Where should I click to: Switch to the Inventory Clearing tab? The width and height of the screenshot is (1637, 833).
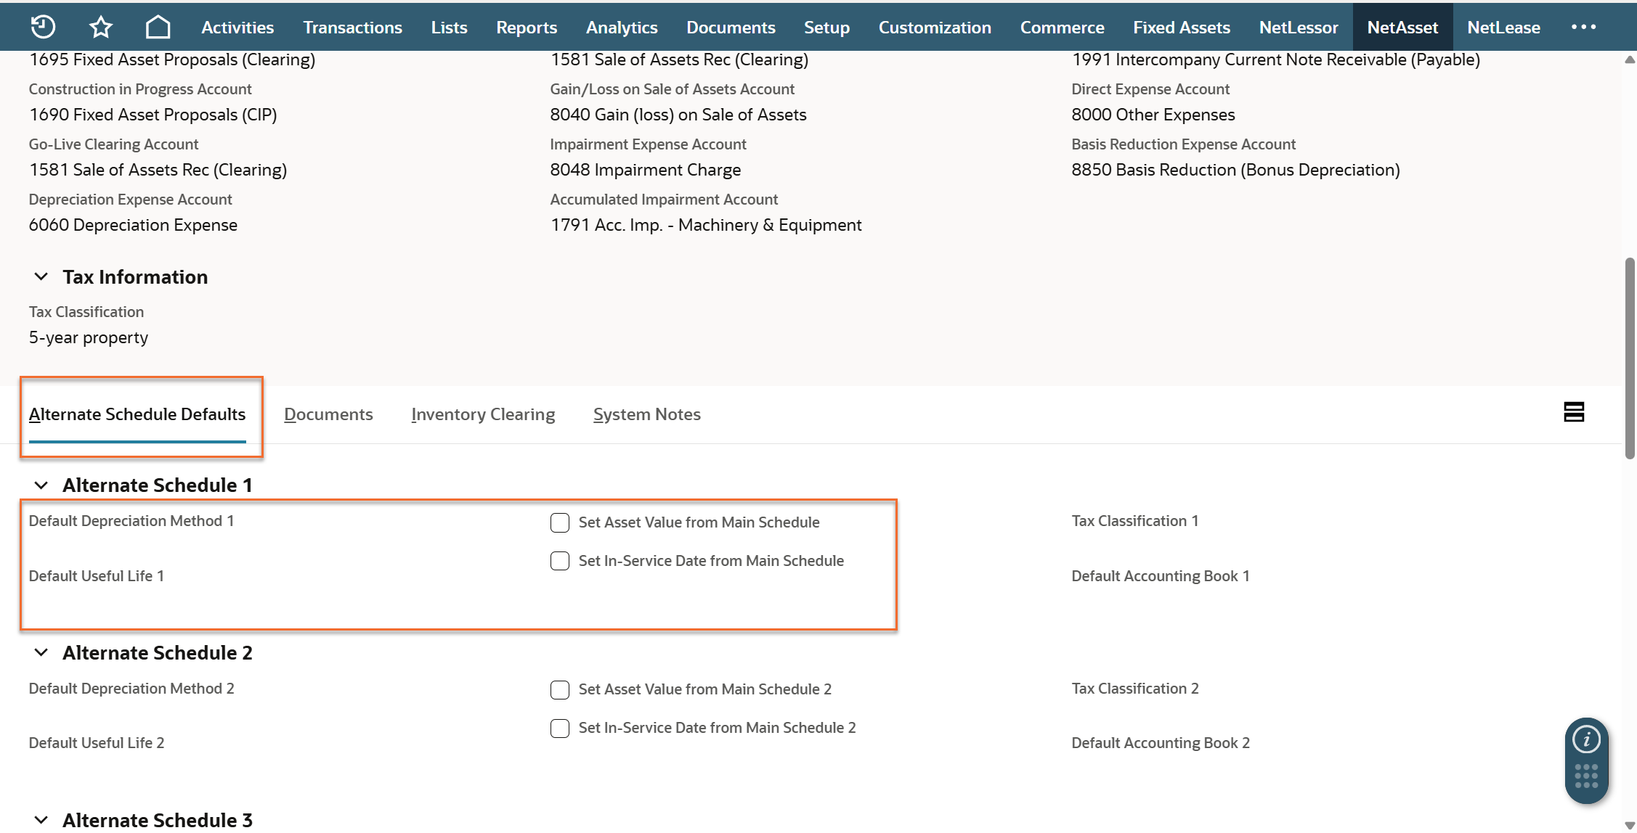483,414
